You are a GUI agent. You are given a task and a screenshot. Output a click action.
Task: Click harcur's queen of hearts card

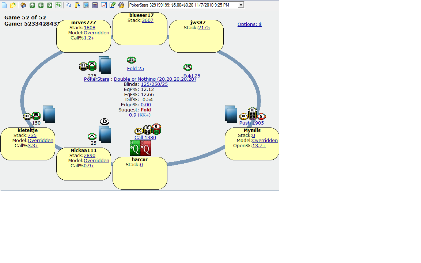tap(146, 148)
